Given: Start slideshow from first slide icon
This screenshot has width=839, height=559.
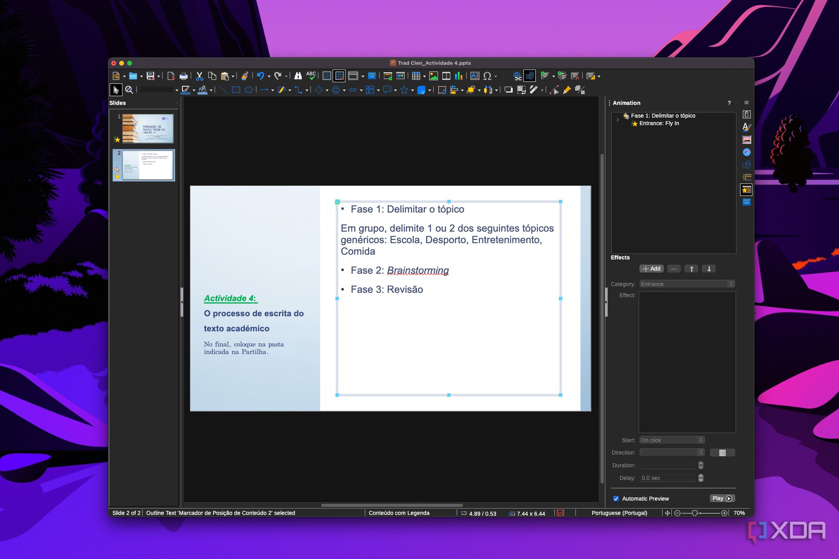Looking at the screenshot, I should (388, 76).
